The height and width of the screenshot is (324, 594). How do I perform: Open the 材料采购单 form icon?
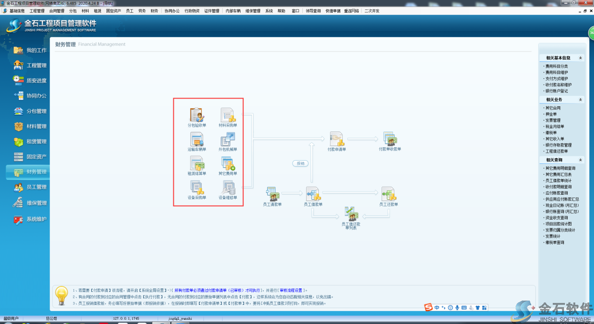(x=228, y=115)
